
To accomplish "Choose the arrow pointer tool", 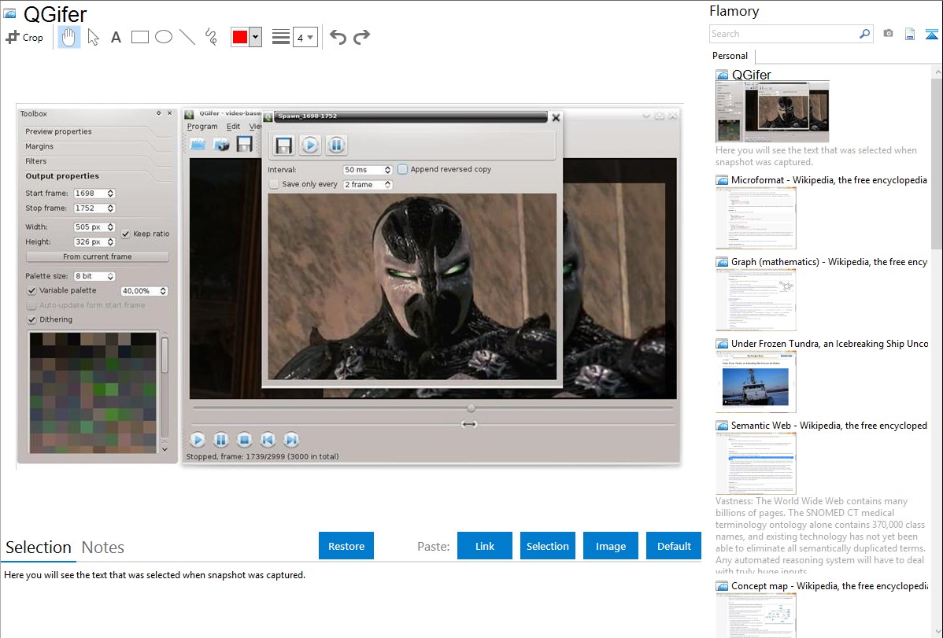I will coord(93,37).
